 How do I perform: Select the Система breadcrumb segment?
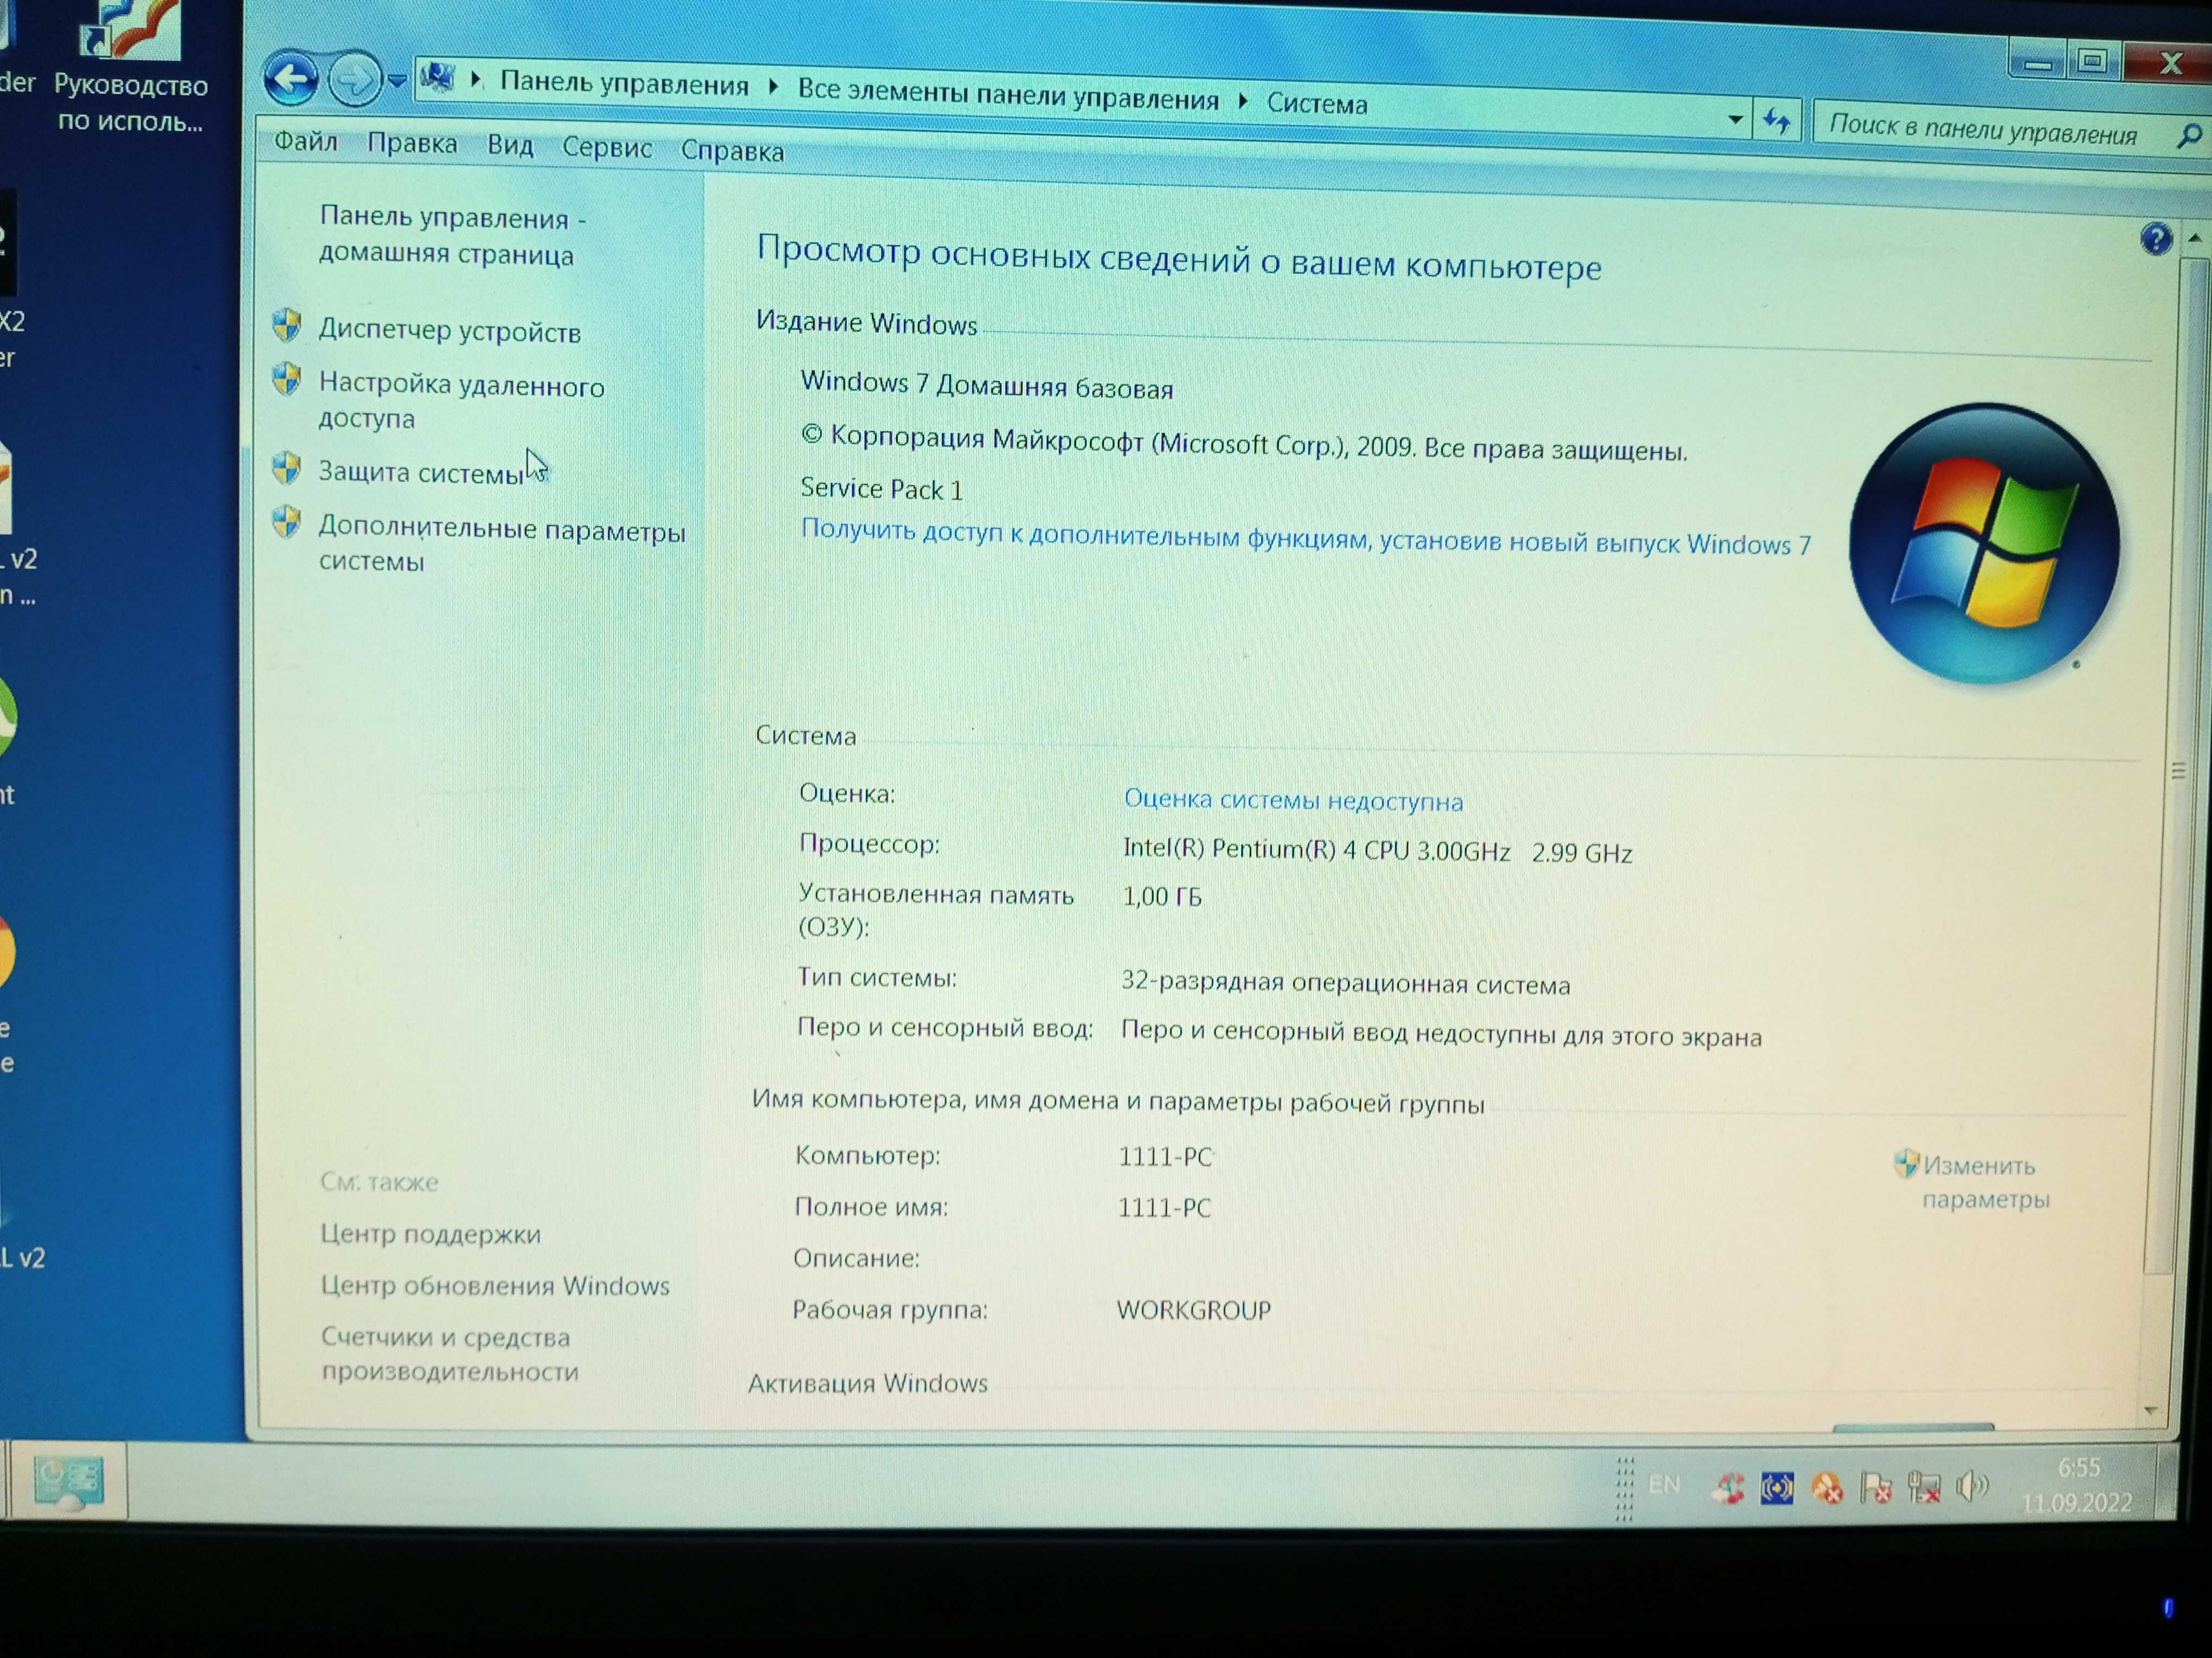tap(1317, 103)
